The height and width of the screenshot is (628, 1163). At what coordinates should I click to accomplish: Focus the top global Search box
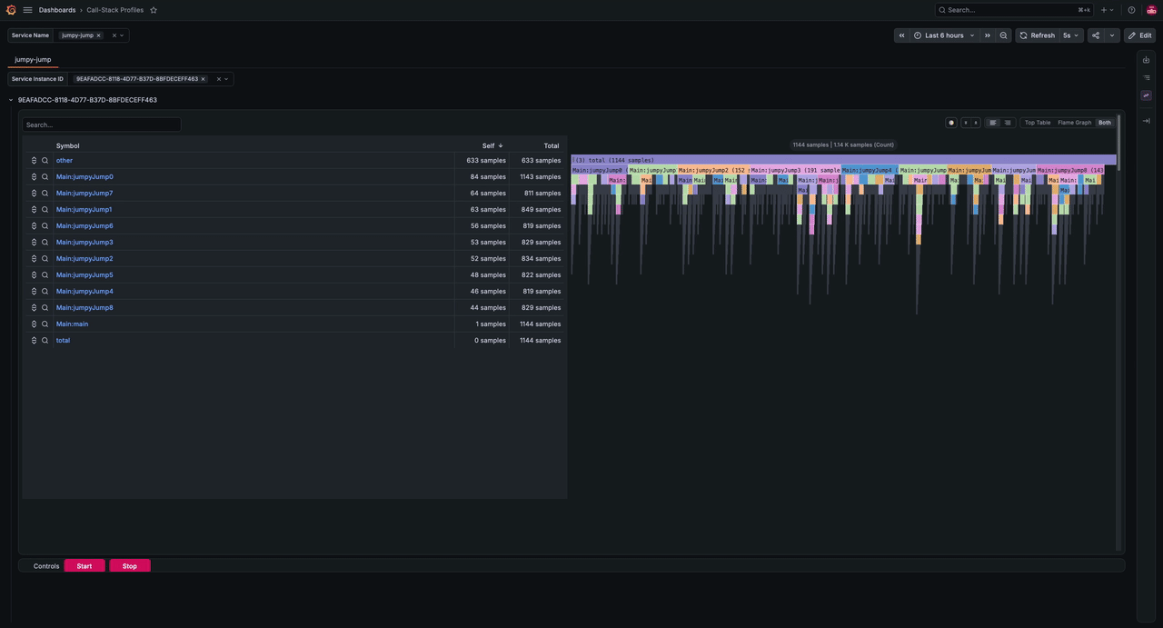pos(1014,10)
